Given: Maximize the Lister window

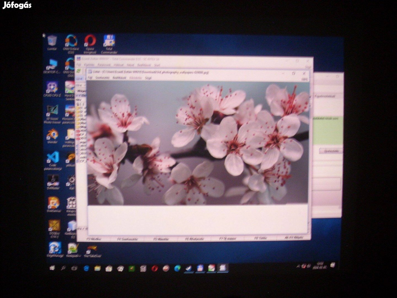Looking at the screenshot, I should click(x=294, y=73).
